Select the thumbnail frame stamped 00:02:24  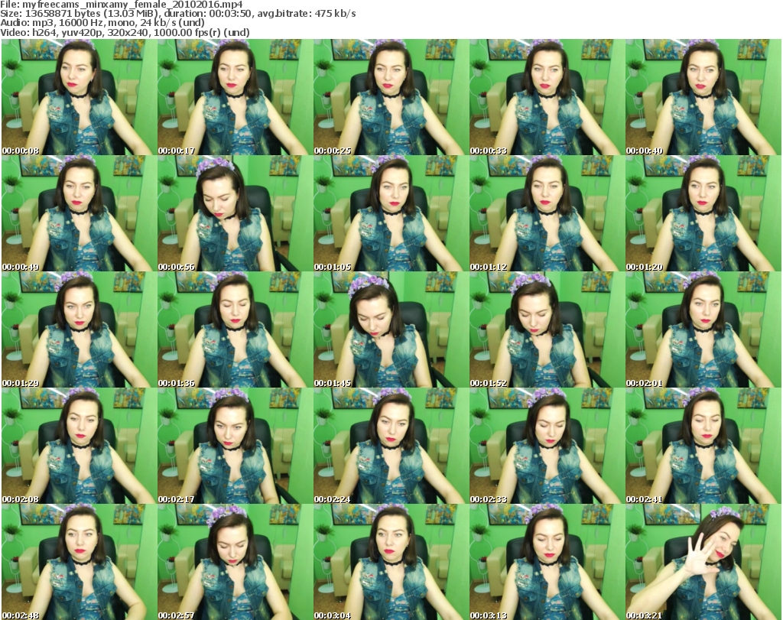[391, 446]
